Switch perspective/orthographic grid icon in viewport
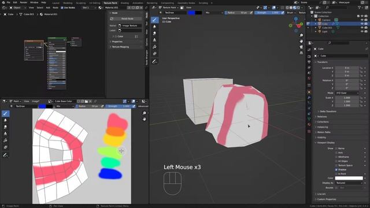 pos(301,53)
